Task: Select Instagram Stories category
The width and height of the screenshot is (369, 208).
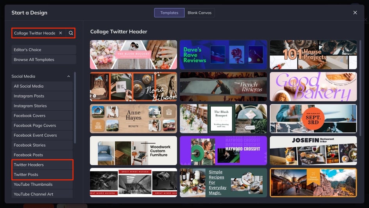Action: [42, 106]
